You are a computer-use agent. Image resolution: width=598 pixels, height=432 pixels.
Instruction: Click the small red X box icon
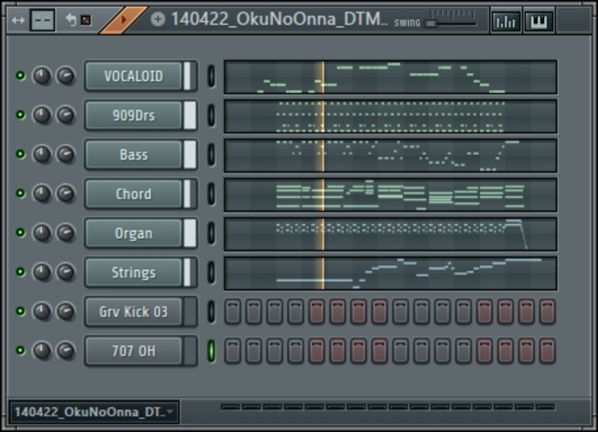[86, 20]
